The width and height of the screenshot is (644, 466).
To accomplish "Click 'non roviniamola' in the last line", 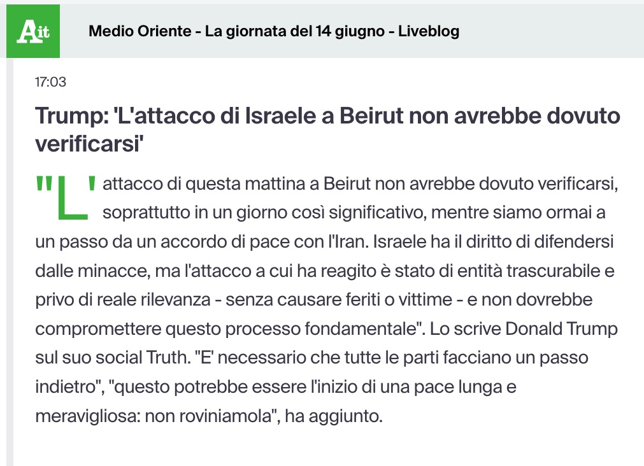I will click(208, 416).
